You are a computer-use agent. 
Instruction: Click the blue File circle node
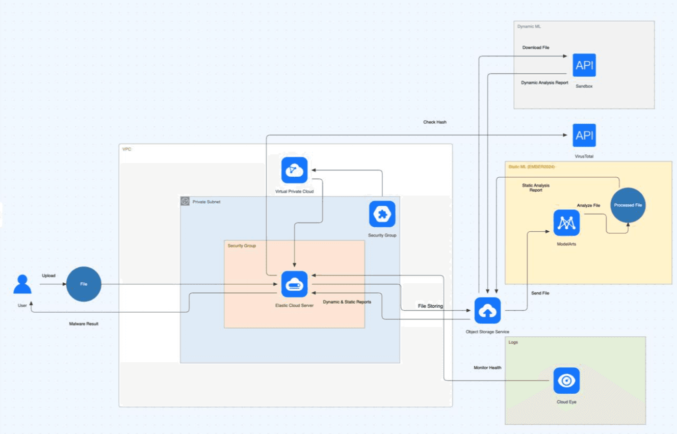pos(84,284)
